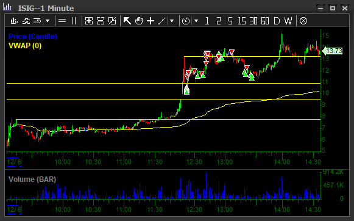Switch chart to 1 minute interval
The height and width of the screenshot is (221, 354).
[207, 21]
